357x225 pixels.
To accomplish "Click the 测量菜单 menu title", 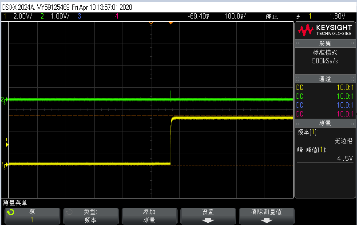I will coord(15,203).
